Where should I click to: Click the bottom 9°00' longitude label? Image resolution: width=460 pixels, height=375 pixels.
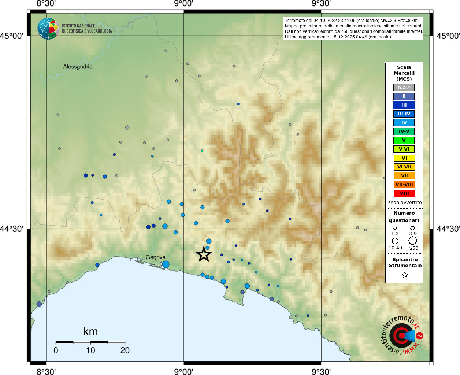[x=183, y=372]
